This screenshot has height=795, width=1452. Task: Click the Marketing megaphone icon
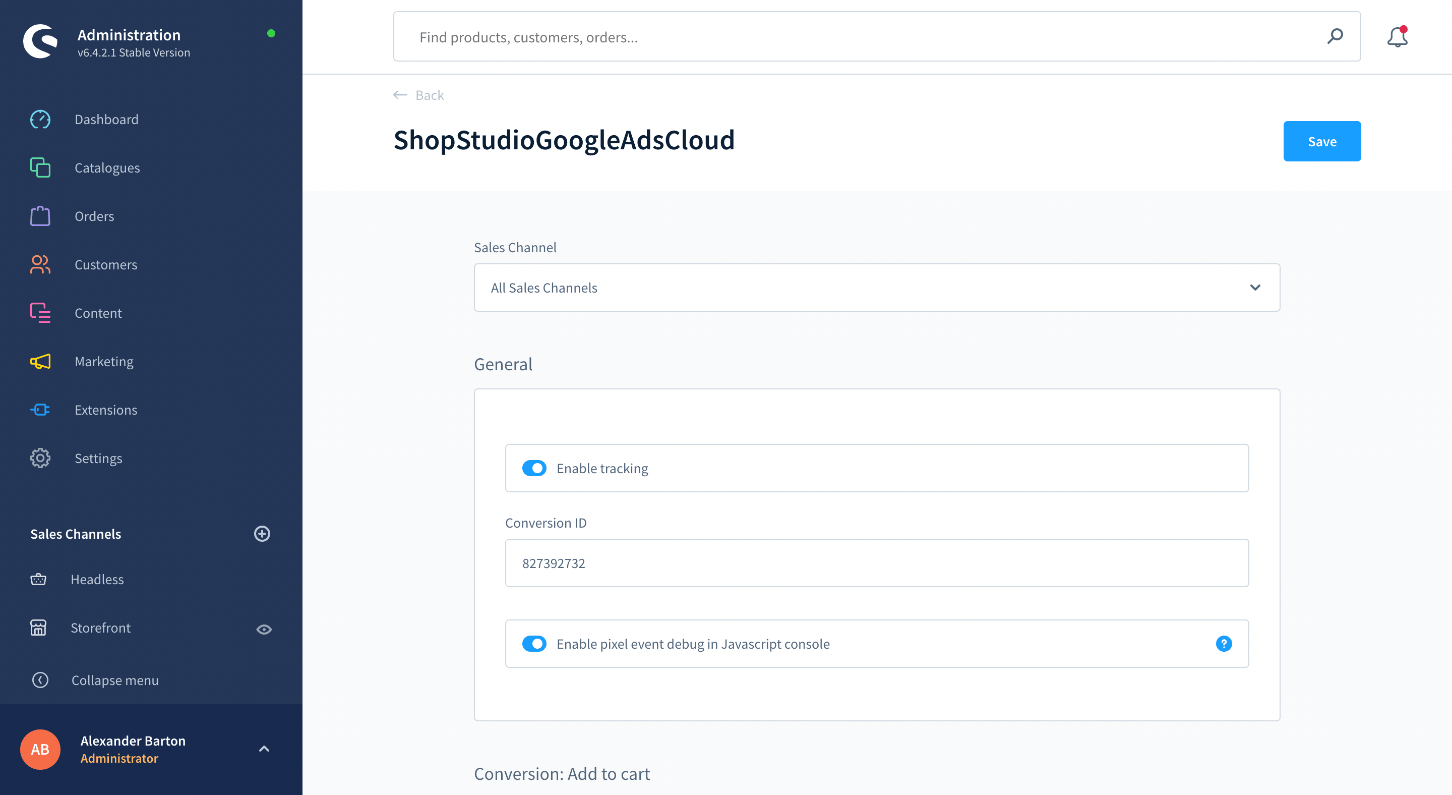point(40,361)
